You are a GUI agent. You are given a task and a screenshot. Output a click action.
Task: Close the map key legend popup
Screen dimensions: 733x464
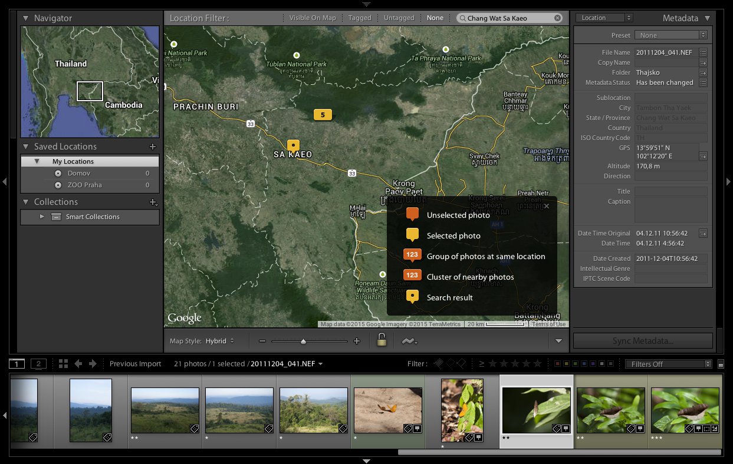[546, 206]
